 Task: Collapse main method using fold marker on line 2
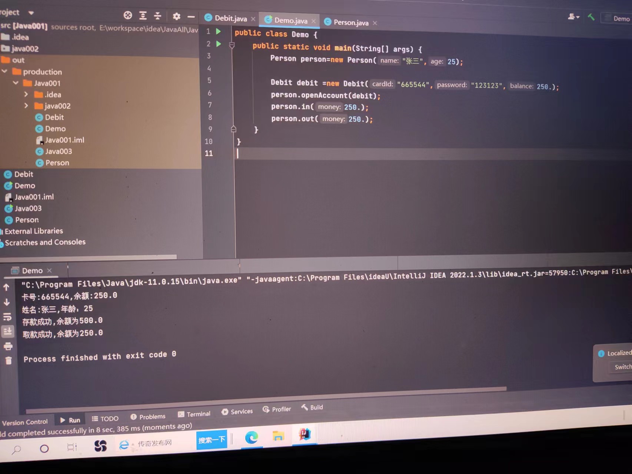click(x=232, y=45)
